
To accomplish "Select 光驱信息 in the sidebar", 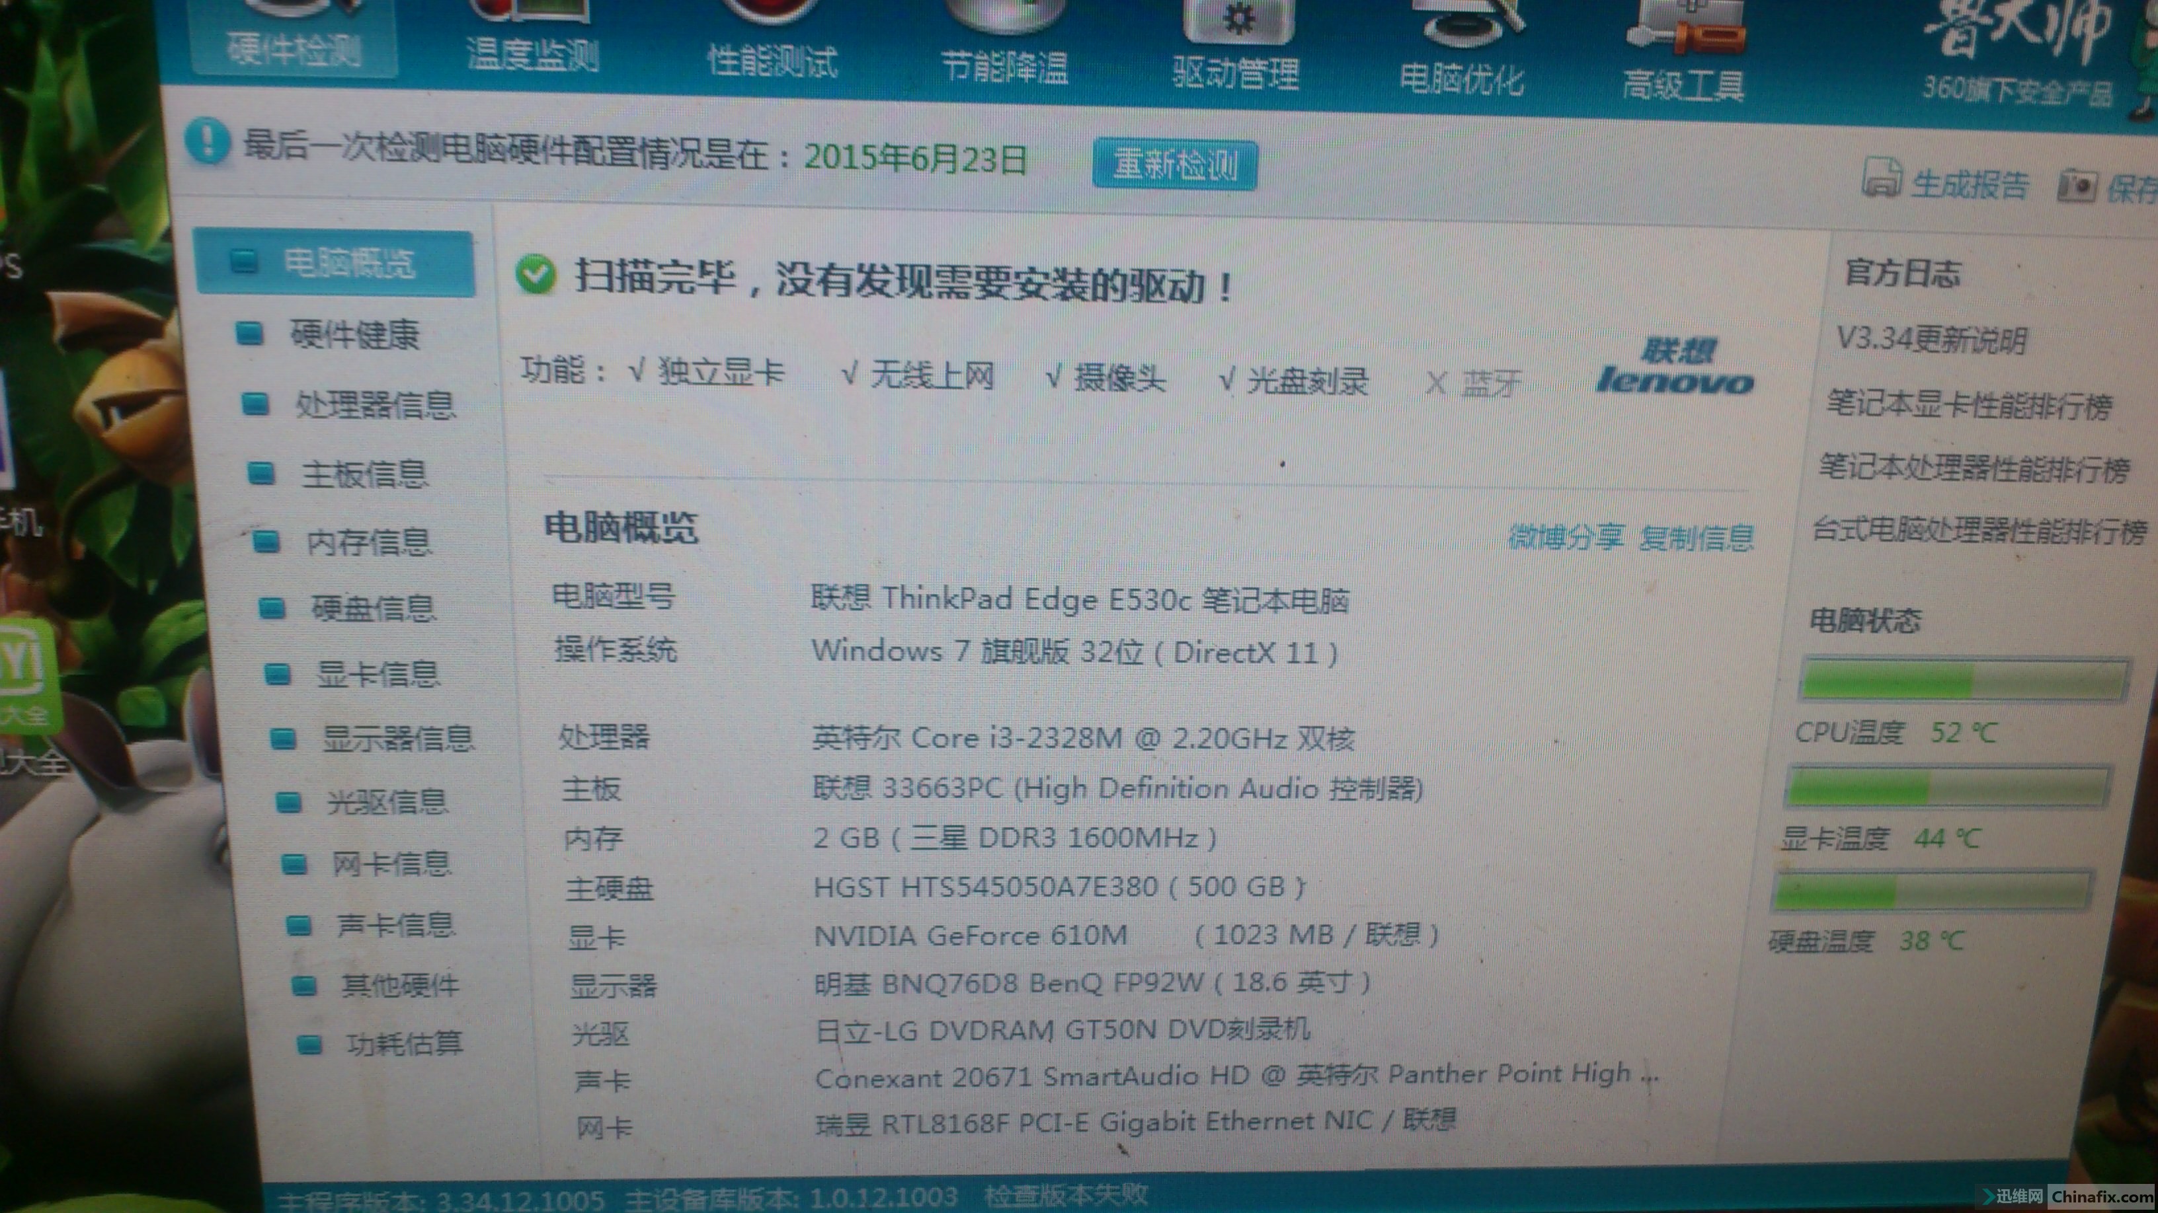I will tap(387, 802).
